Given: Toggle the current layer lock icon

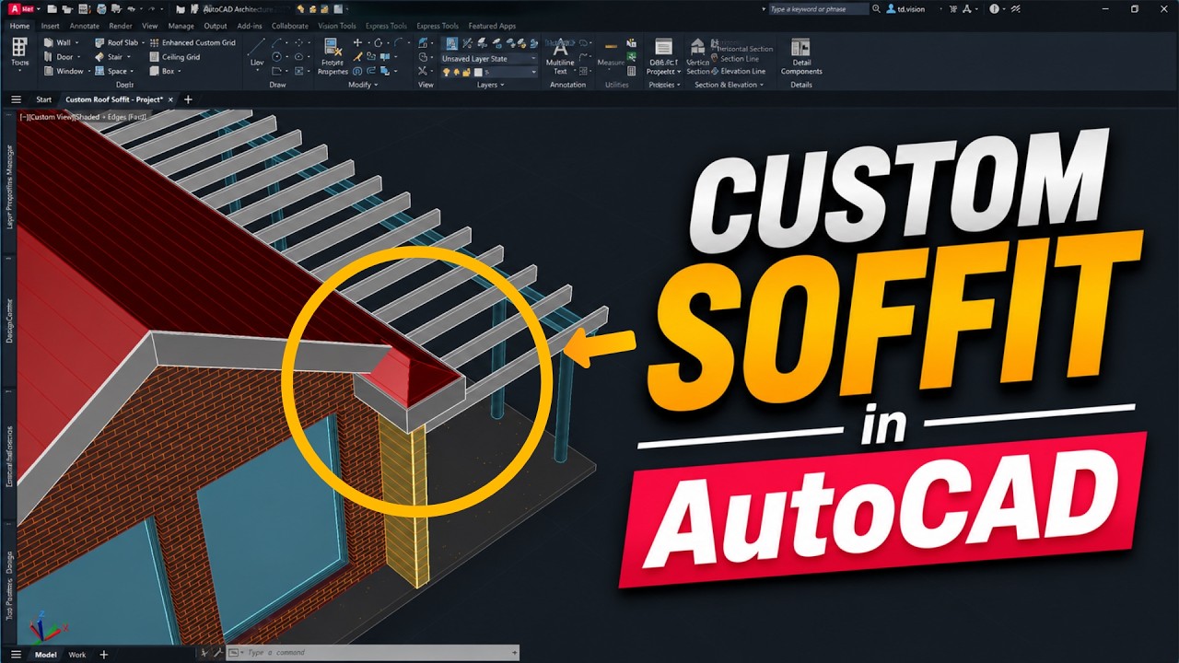Looking at the screenshot, I should (468, 72).
